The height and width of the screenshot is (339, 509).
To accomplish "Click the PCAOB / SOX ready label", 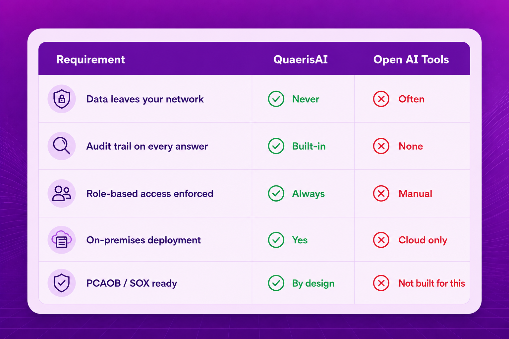I will pyautogui.click(x=132, y=283).
